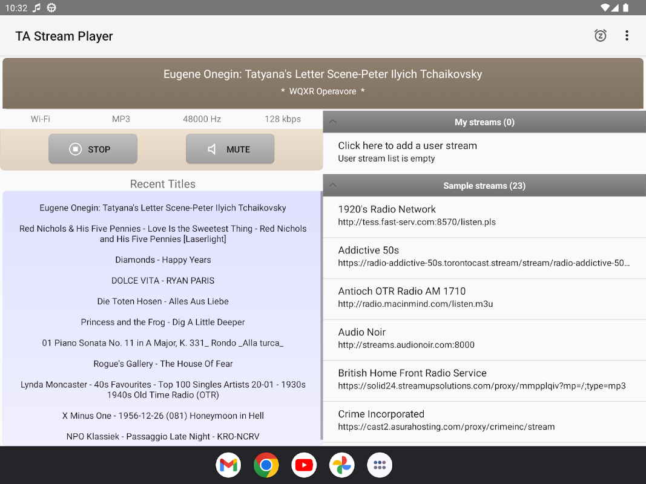
Task: Open the sleep timer alarm icon
Action: pyautogui.click(x=600, y=36)
